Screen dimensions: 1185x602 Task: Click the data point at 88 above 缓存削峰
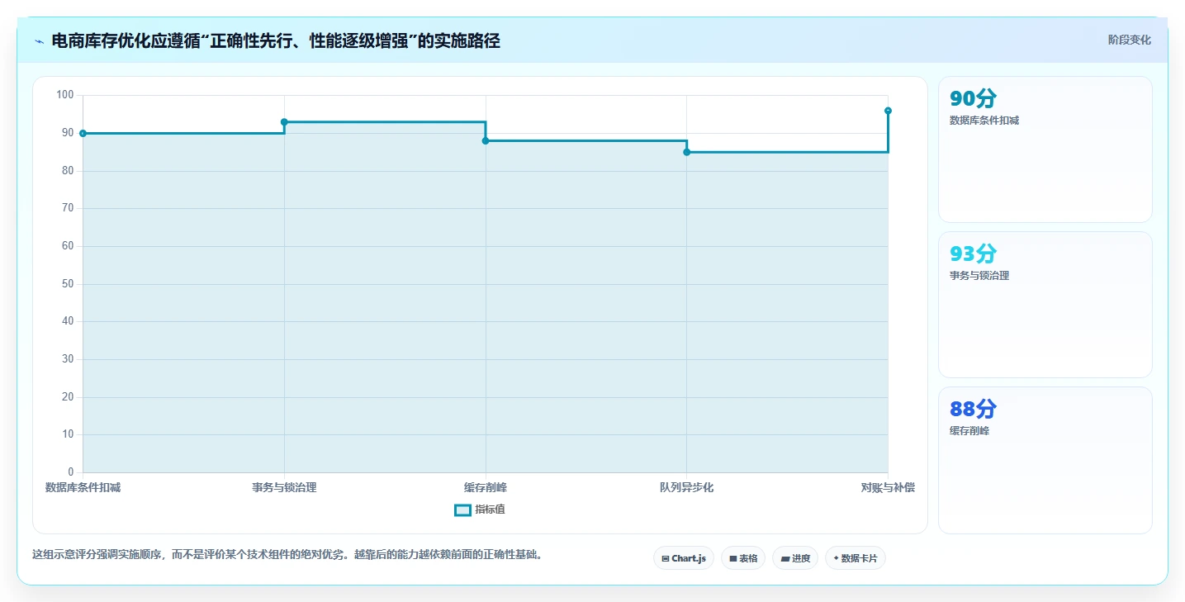click(x=486, y=140)
